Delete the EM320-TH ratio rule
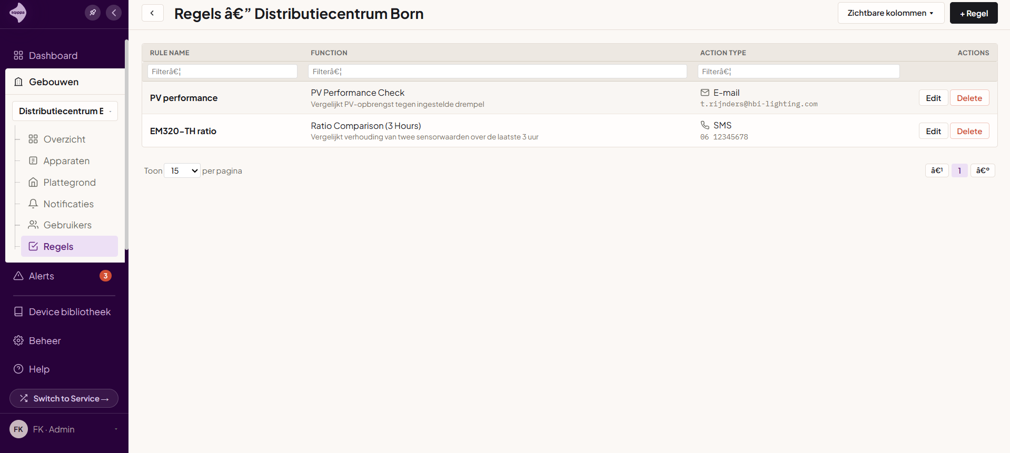 pyautogui.click(x=969, y=131)
